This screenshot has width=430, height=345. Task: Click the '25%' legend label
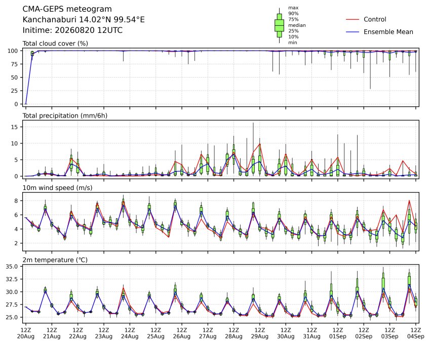[x=293, y=31]
